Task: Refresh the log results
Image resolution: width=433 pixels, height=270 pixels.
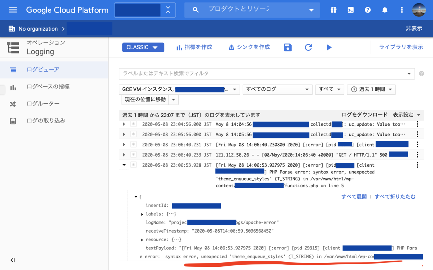Action: click(x=308, y=47)
